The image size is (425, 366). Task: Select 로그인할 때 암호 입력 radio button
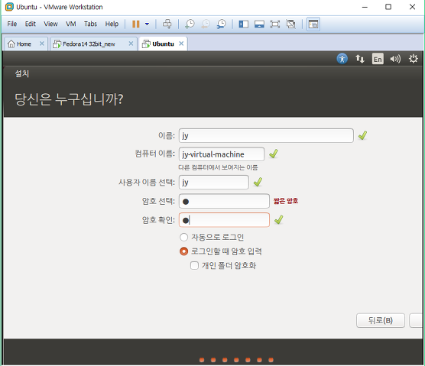[183, 251]
